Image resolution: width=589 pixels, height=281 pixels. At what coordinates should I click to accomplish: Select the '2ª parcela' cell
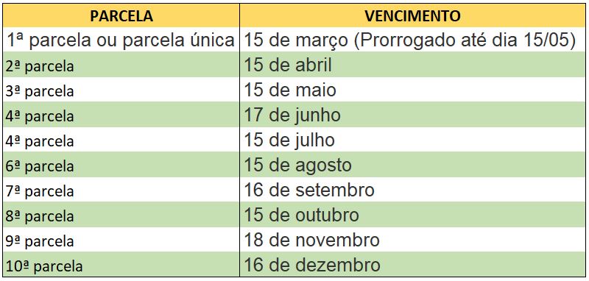(121, 65)
